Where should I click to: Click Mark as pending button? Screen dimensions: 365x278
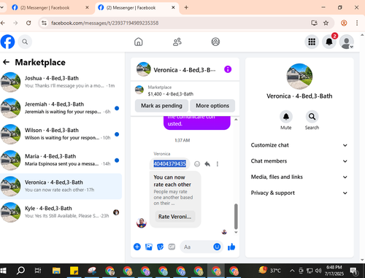[161, 106]
